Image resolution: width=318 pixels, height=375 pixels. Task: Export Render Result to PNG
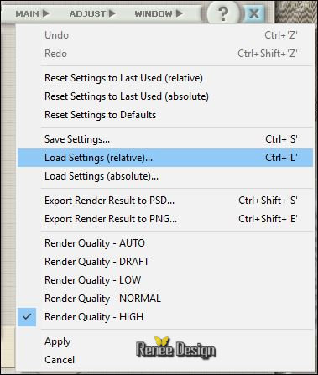(x=165, y=219)
